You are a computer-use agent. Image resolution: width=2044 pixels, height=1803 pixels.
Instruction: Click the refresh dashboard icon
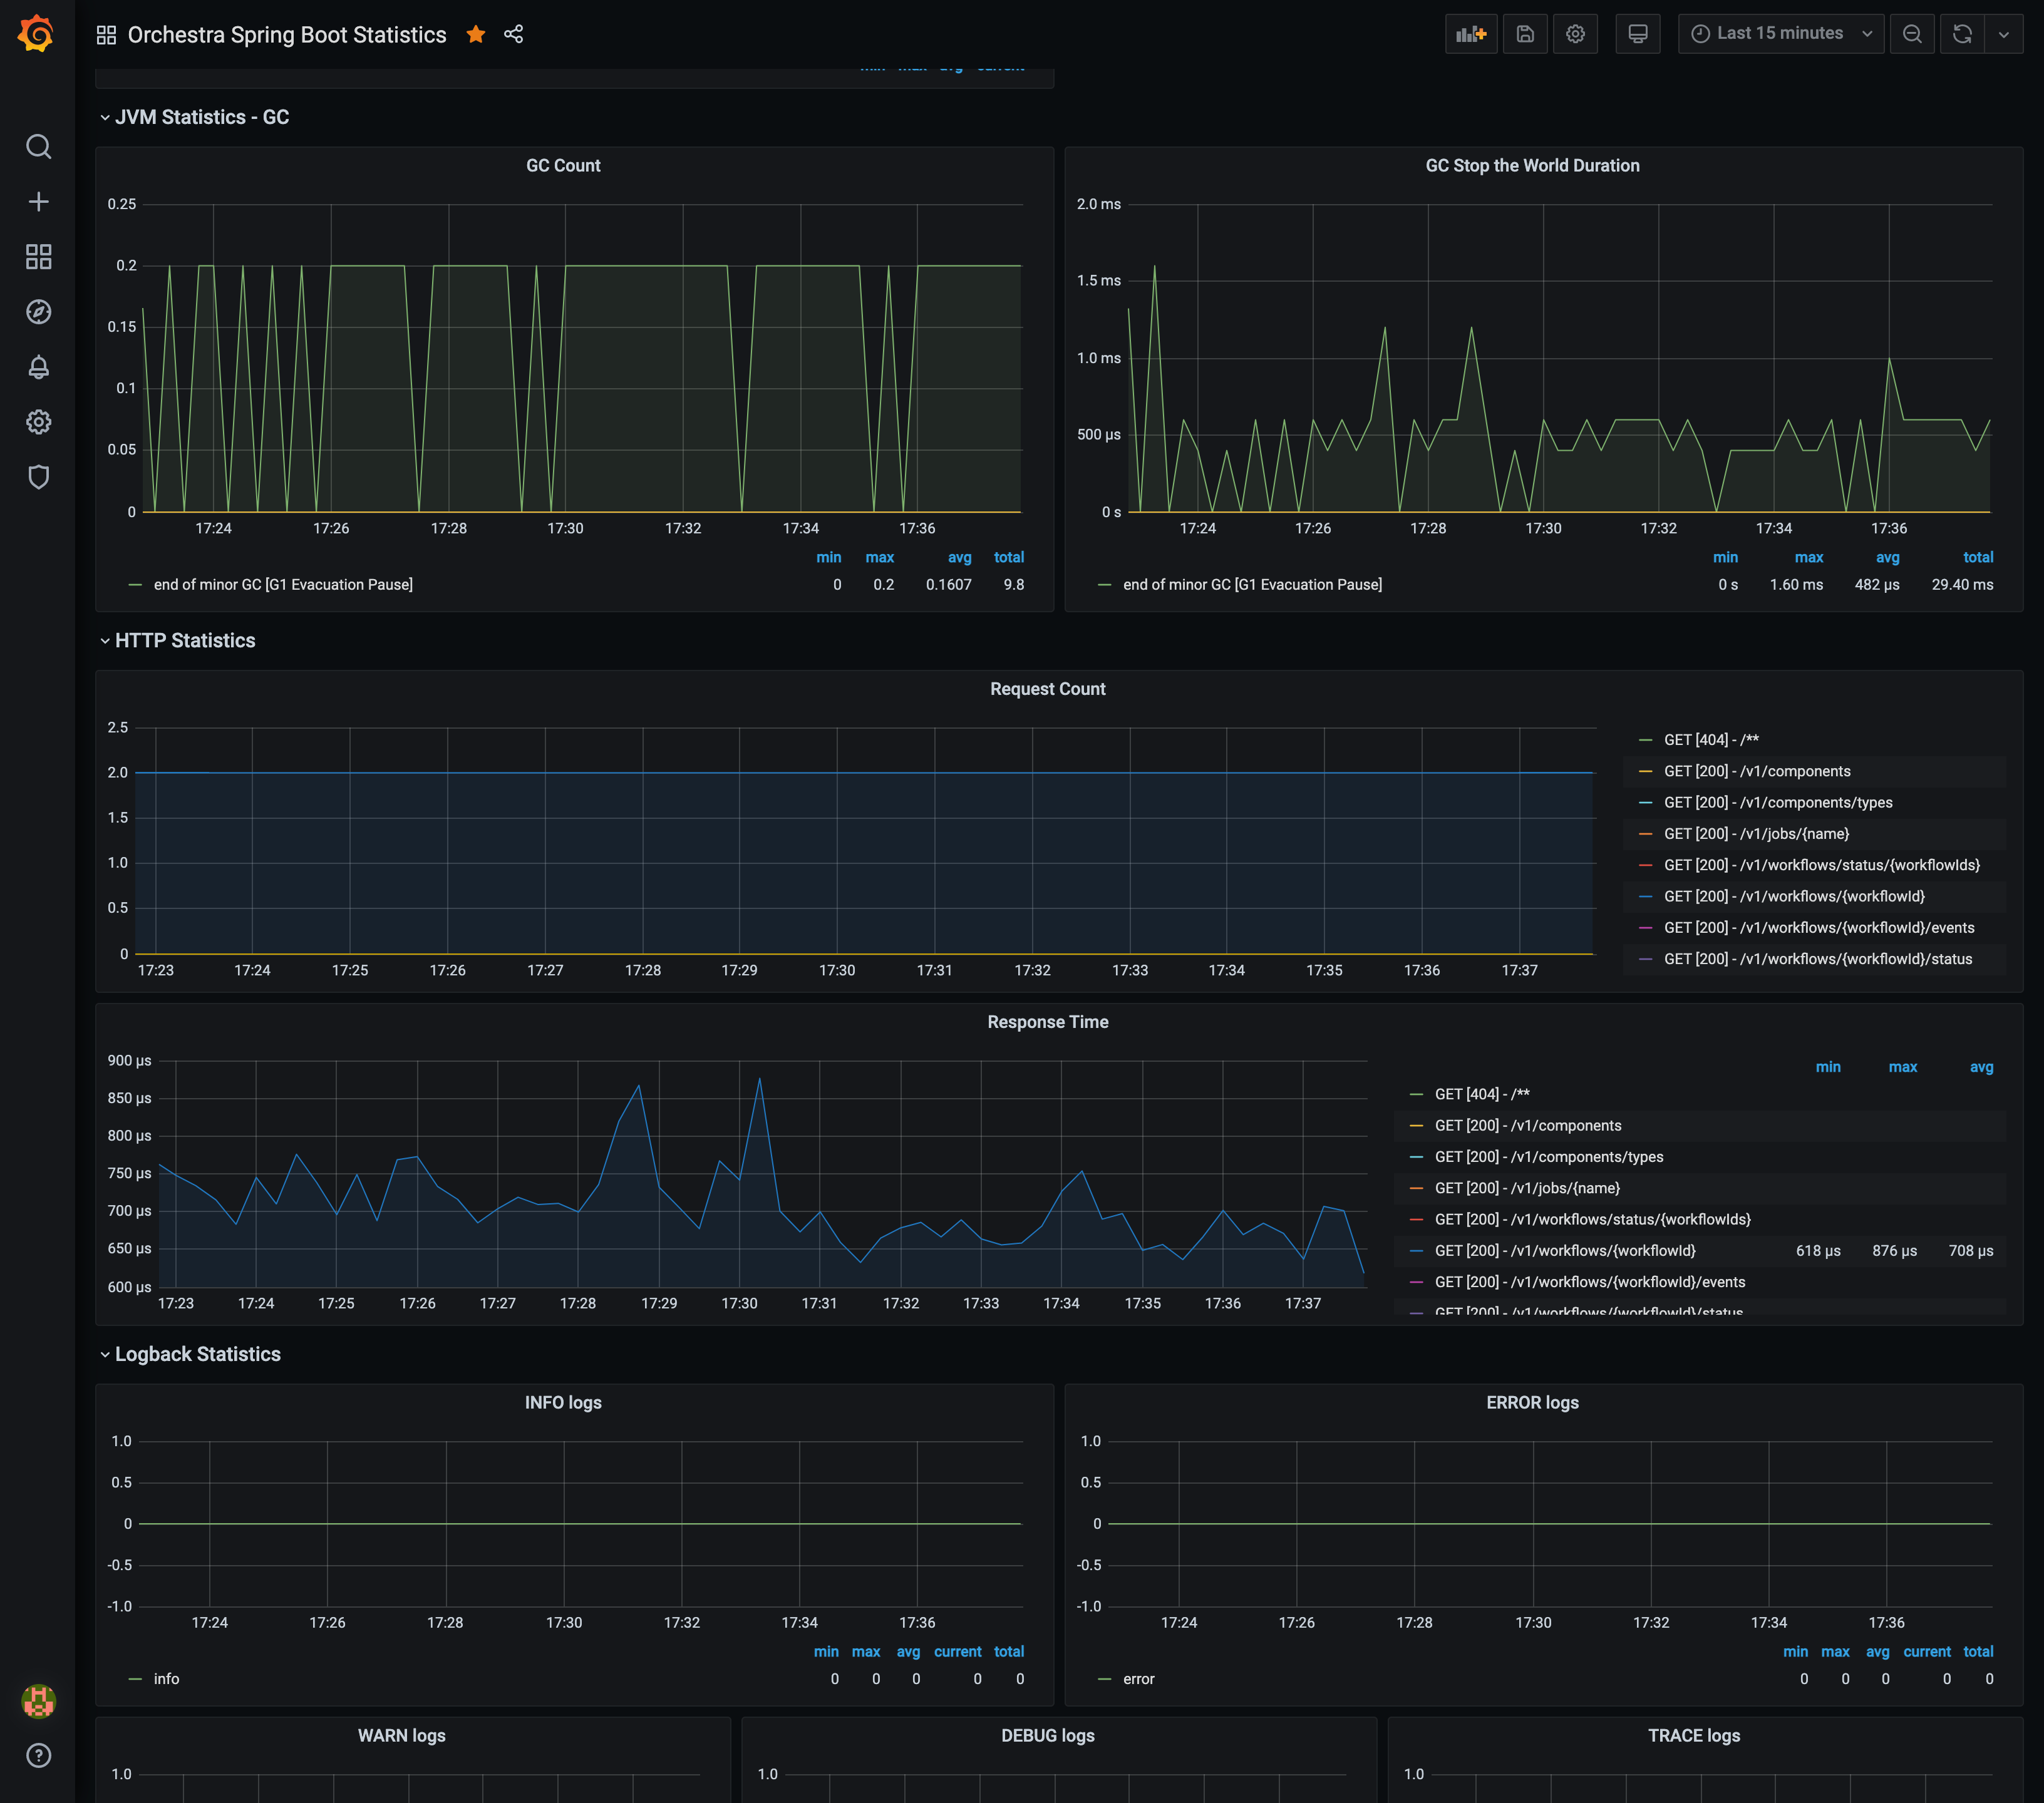click(x=1962, y=34)
